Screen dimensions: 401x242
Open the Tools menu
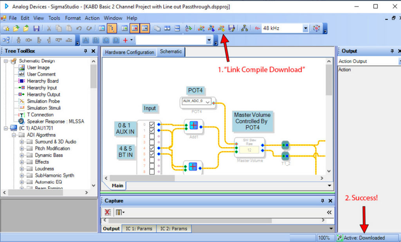pyautogui.click(x=54, y=18)
